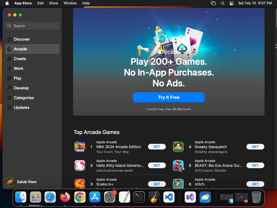Click the Firefox window thumbnail in Dock
277x208 pixels.
pos(242,197)
